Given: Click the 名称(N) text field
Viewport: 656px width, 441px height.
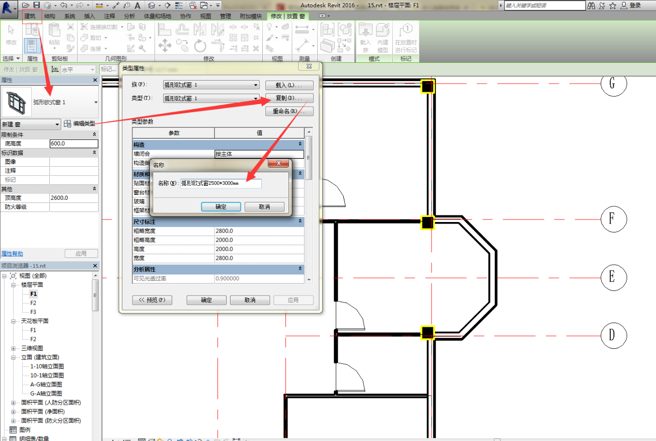Looking at the screenshot, I should (x=221, y=184).
